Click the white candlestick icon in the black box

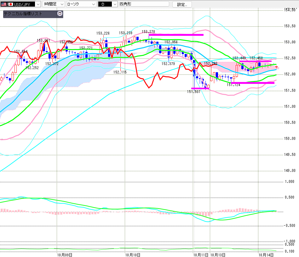click(x=103, y=4)
